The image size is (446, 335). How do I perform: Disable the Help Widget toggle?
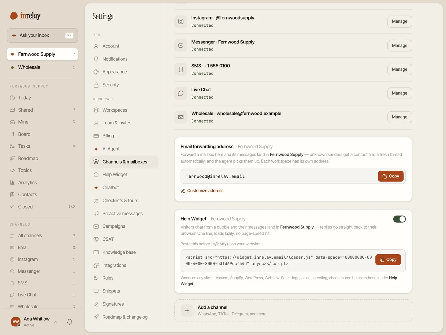(400, 219)
